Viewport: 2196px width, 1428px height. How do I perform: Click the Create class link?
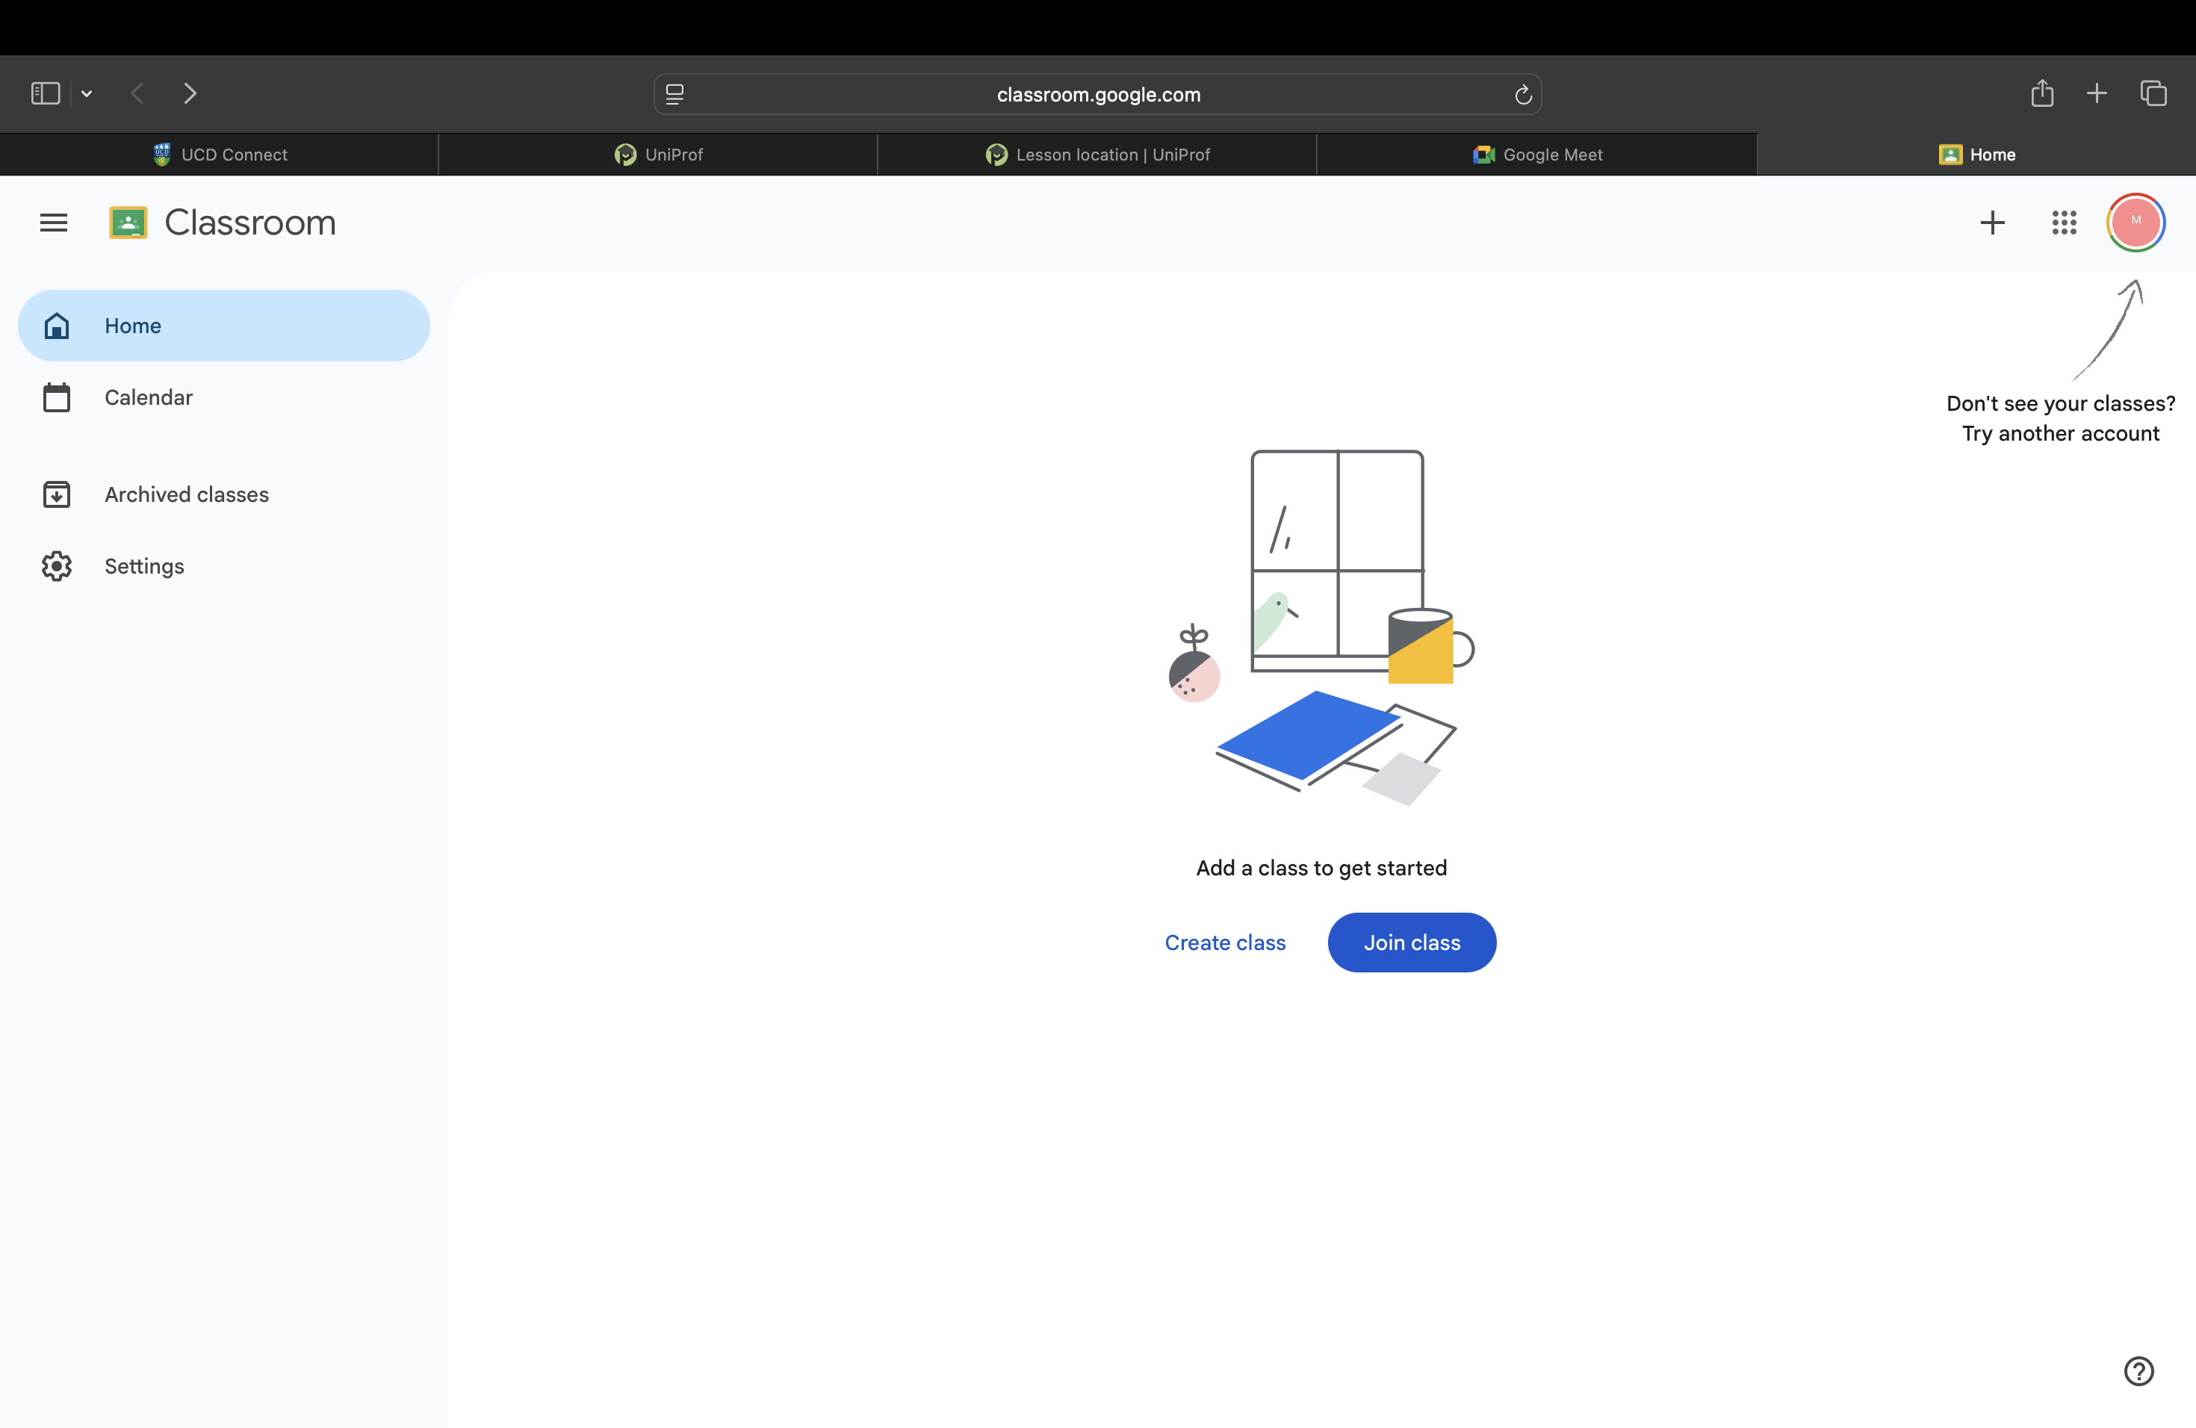point(1224,942)
